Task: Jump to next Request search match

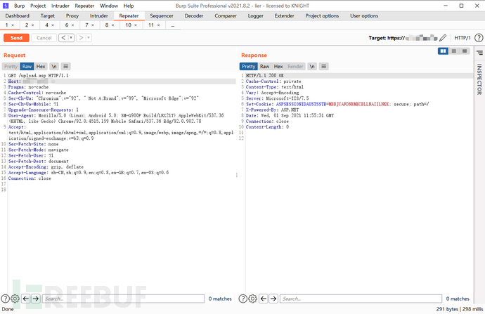Action: [x=36, y=299]
